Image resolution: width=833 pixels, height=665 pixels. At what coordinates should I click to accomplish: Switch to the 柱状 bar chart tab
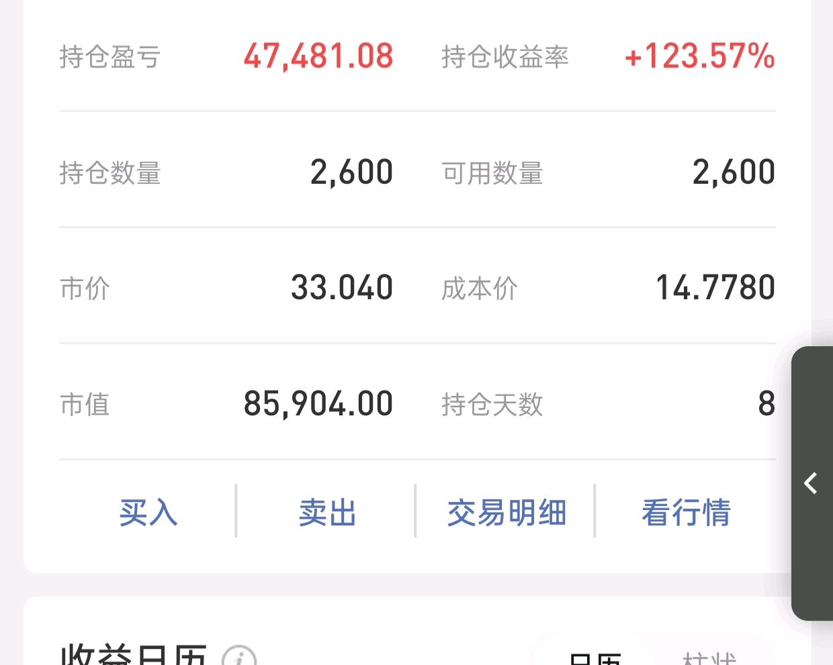pos(709,658)
